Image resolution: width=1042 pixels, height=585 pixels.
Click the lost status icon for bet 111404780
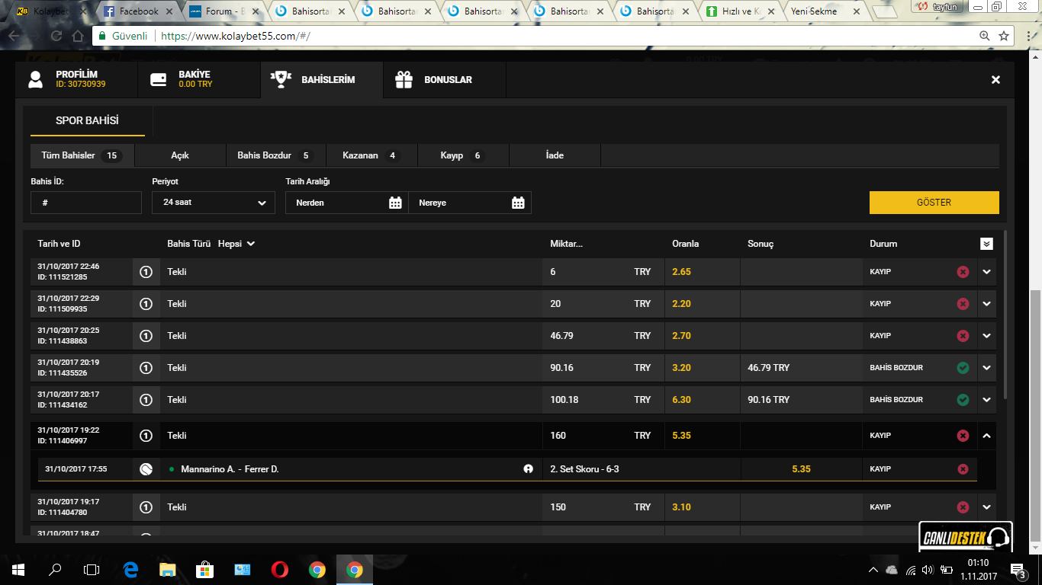(963, 507)
